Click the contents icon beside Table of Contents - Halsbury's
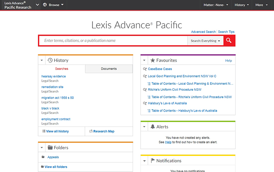This screenshot has width=274, height=172. [x=149, y=111]
